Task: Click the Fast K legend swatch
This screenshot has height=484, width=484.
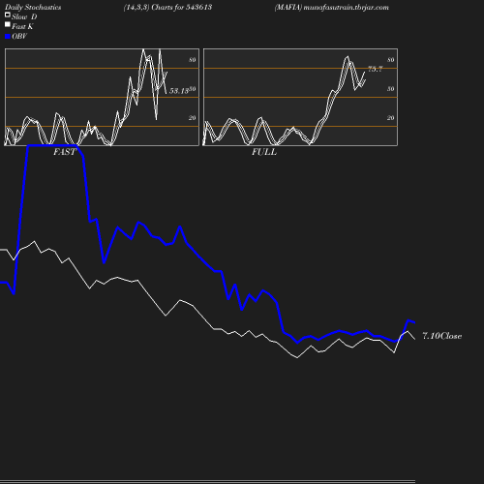Action: pyautogui.click(x=8, y=24)
